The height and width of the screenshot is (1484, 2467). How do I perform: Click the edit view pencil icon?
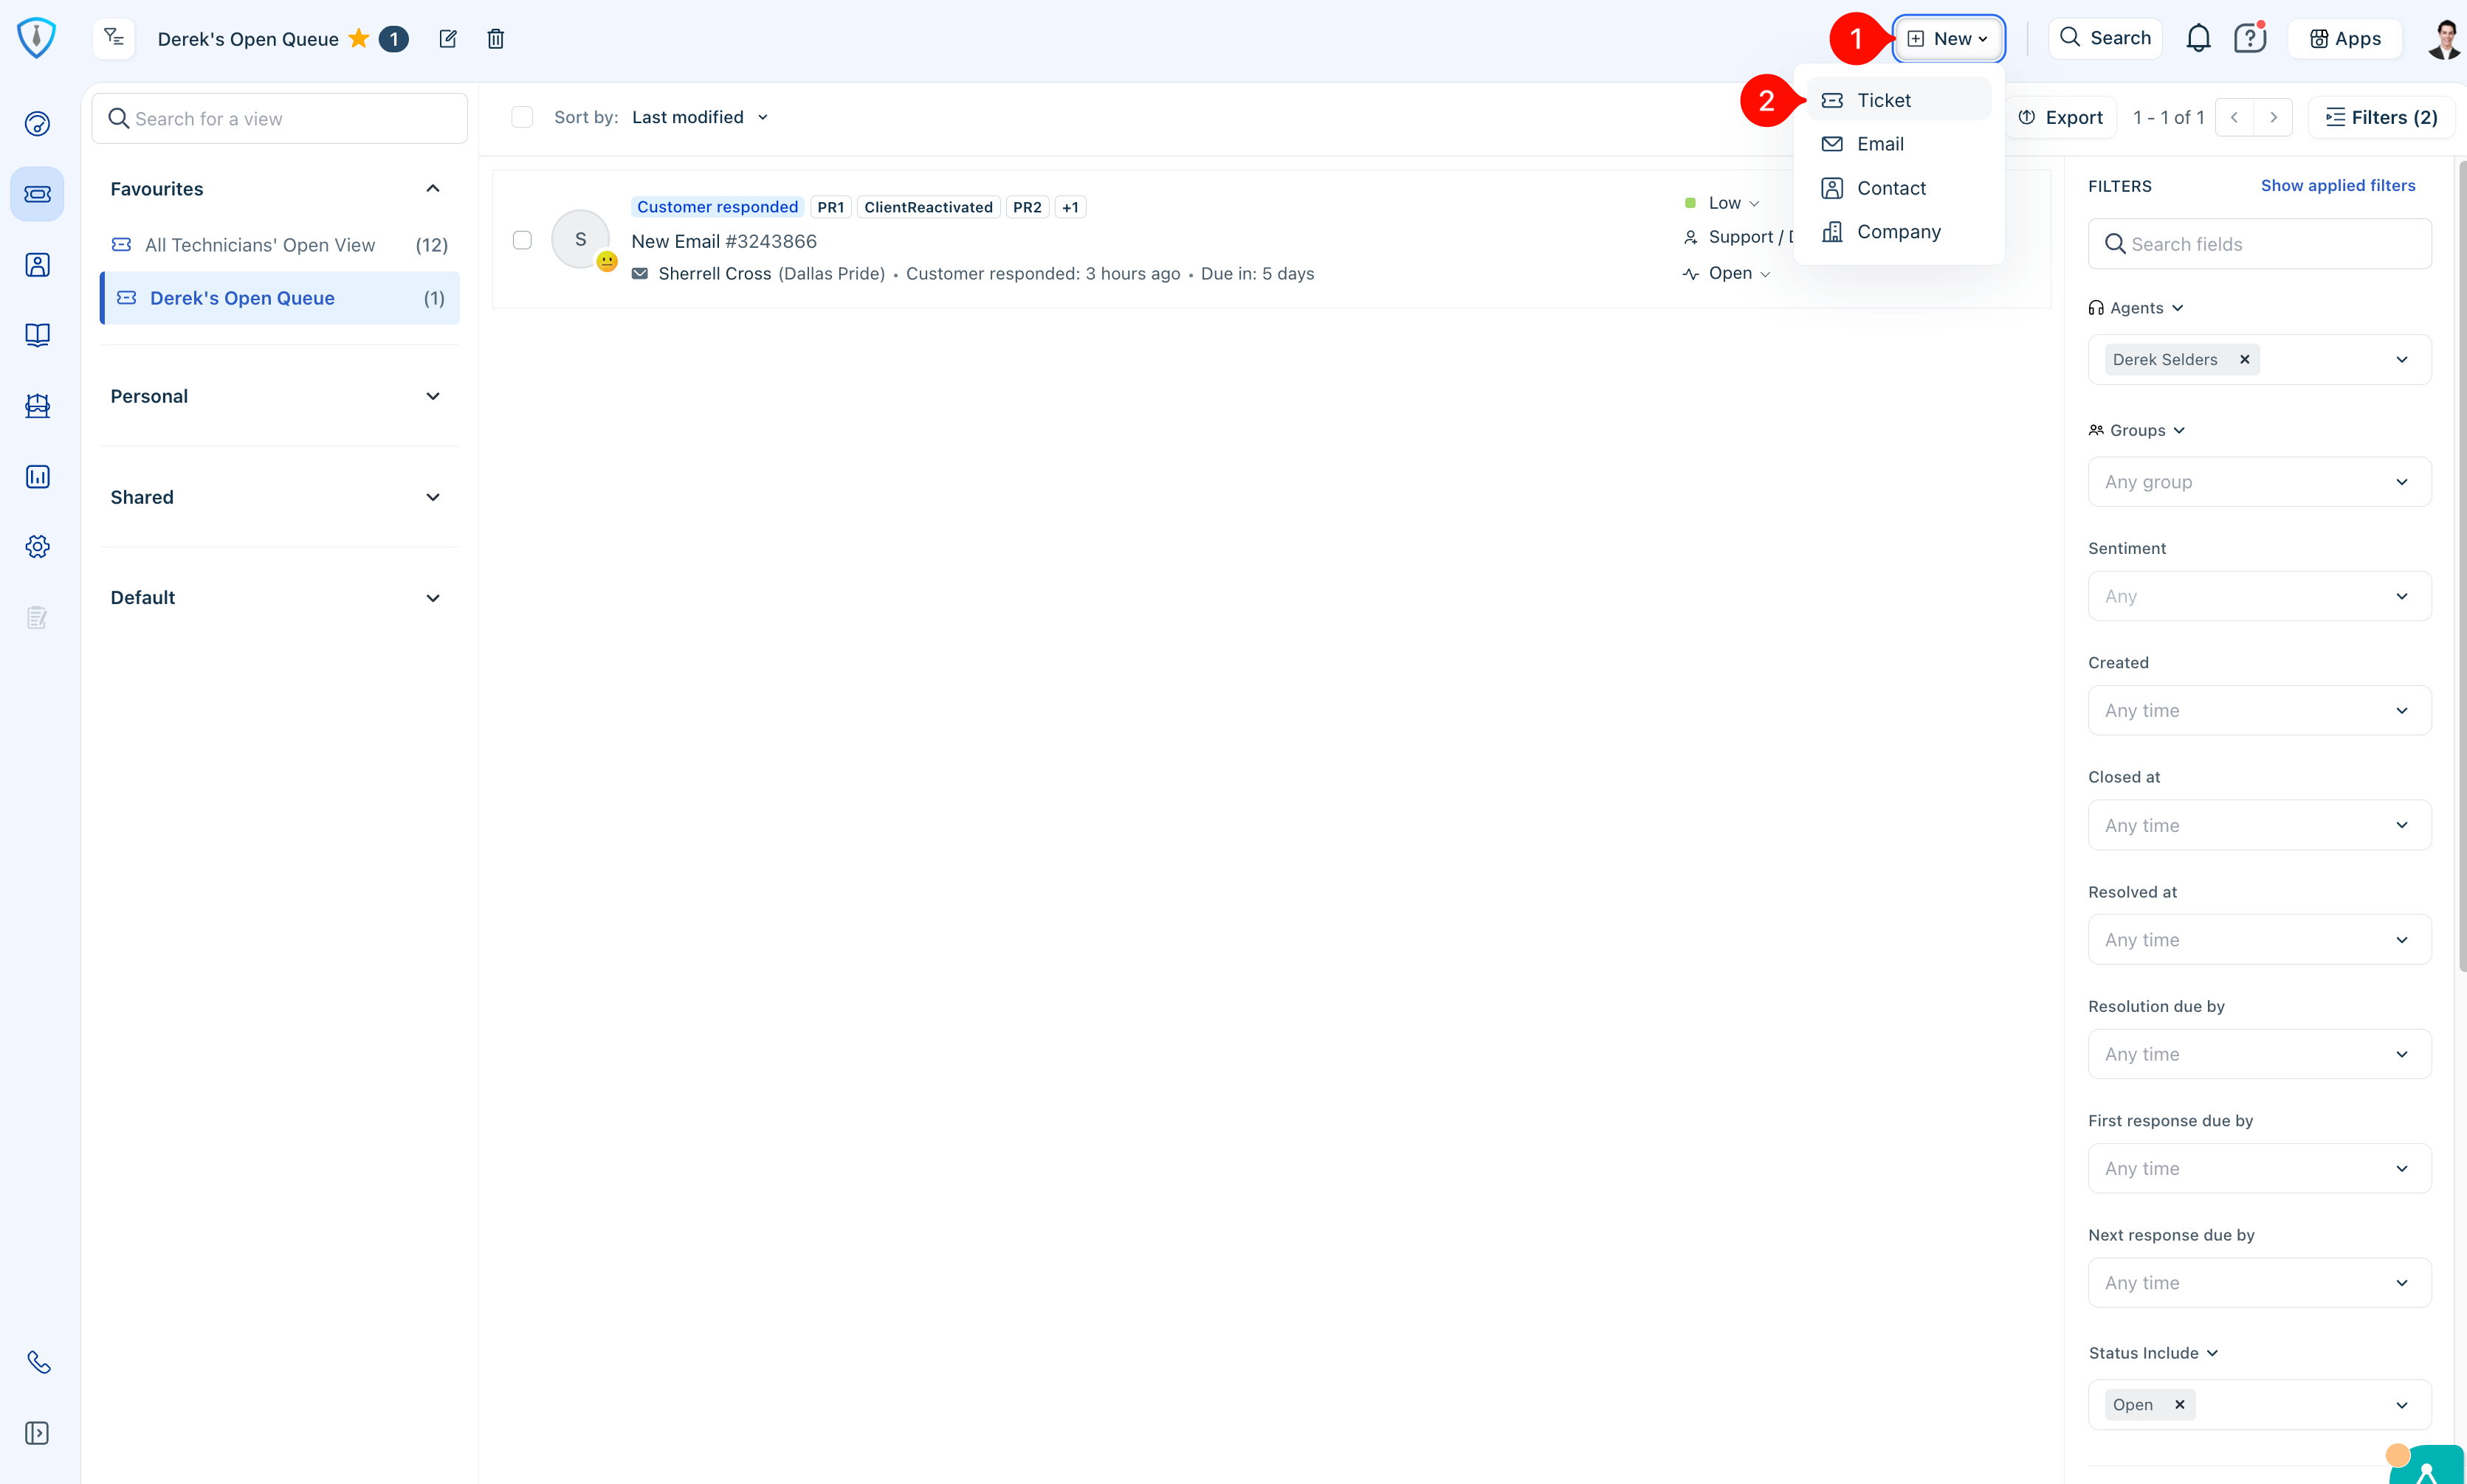click(447, 39)
